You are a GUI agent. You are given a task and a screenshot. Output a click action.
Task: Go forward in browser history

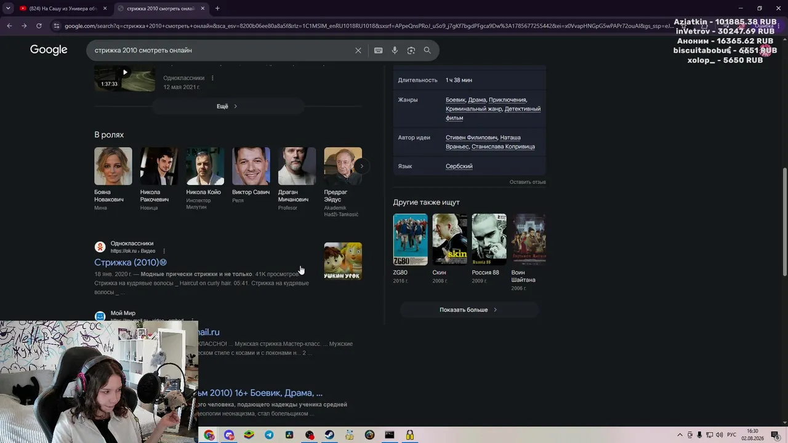point(24,26)
